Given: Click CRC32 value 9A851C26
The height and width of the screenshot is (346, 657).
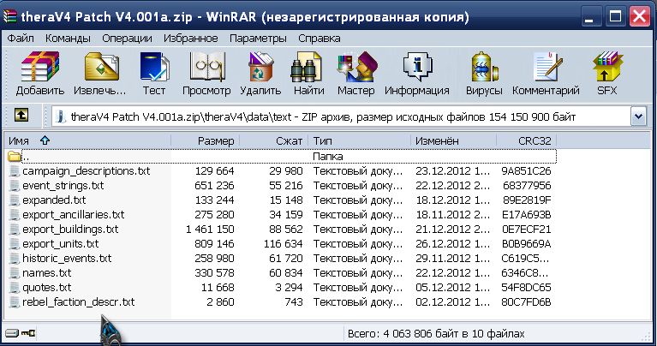Looking at the screenshot, I should pyautogui.click(x=526, y=171).
